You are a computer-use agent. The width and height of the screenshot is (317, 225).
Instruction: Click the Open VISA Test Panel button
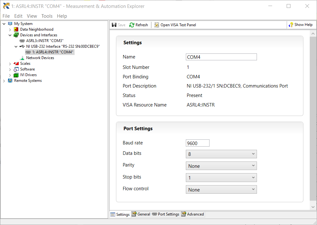click(175, 25)
